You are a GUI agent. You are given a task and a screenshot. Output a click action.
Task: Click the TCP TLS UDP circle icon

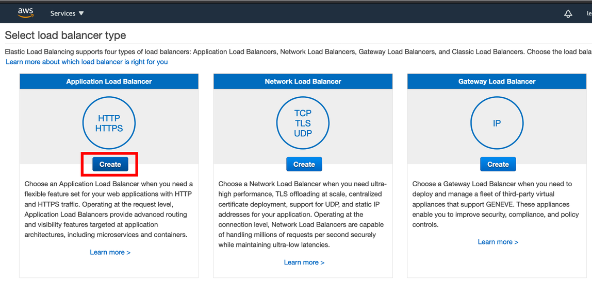(303, 123)
